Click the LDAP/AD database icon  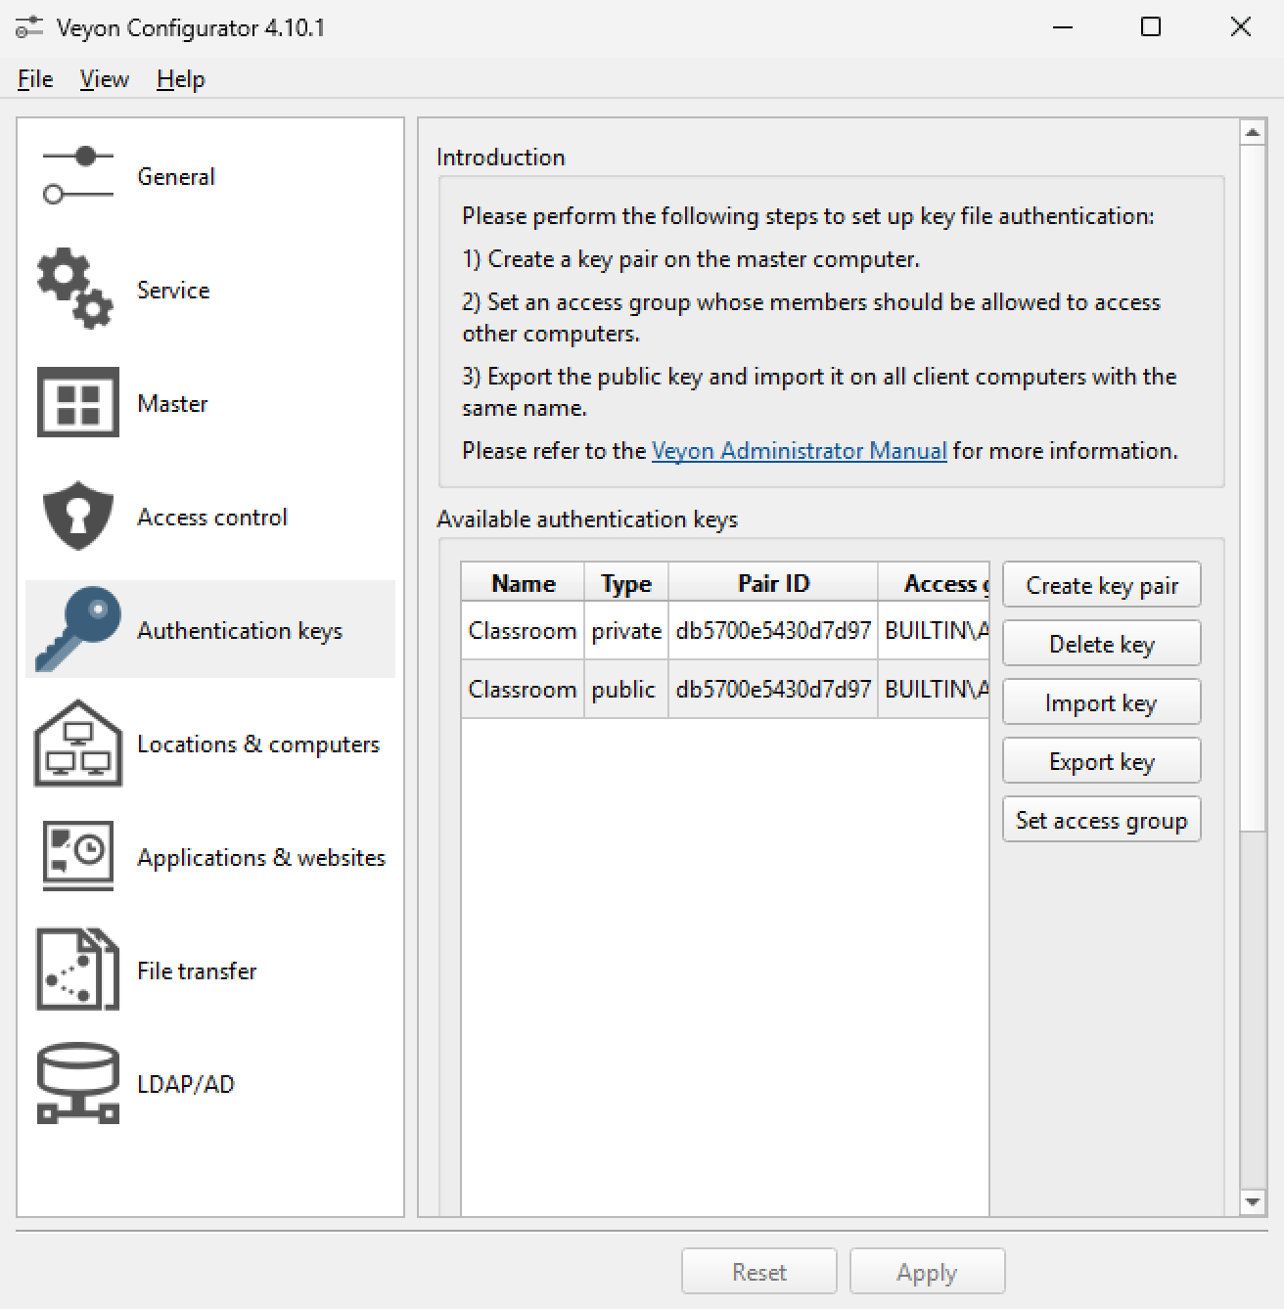78,1083
